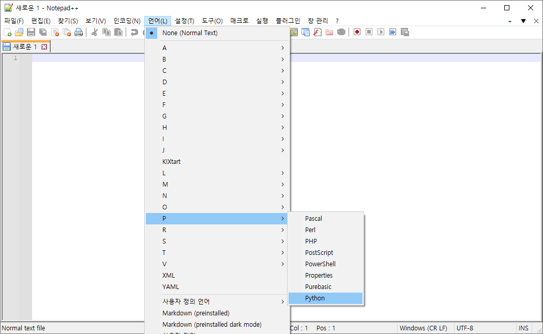Choose Markdown (preinstalled) language

tap(218, 313)
